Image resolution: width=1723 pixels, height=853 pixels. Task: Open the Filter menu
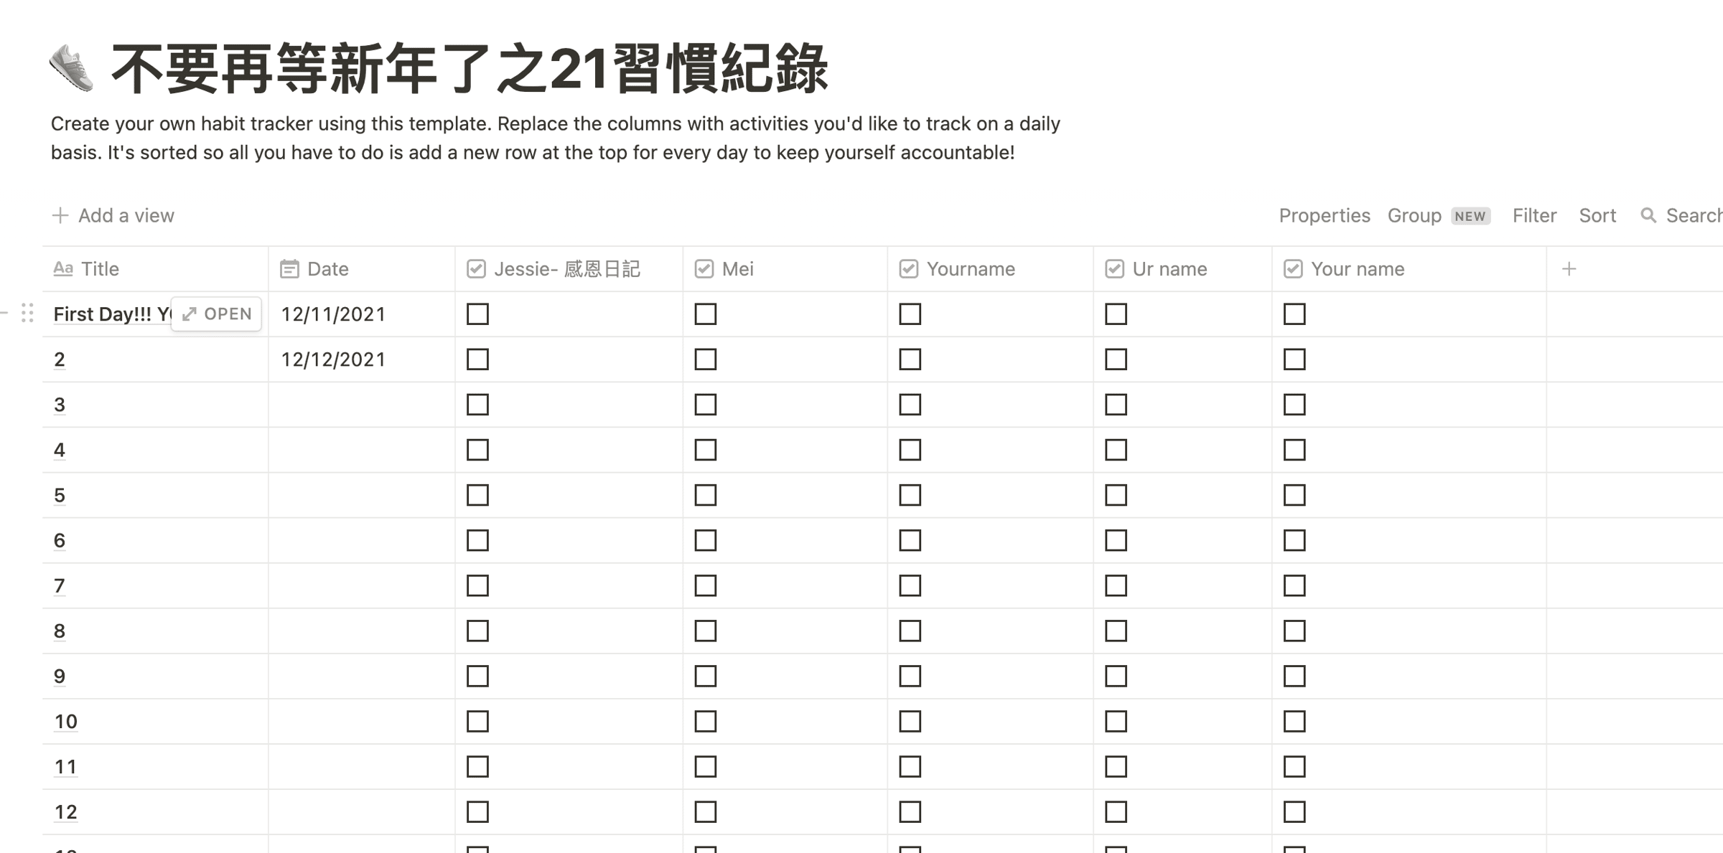click(x=1534, y=215)
